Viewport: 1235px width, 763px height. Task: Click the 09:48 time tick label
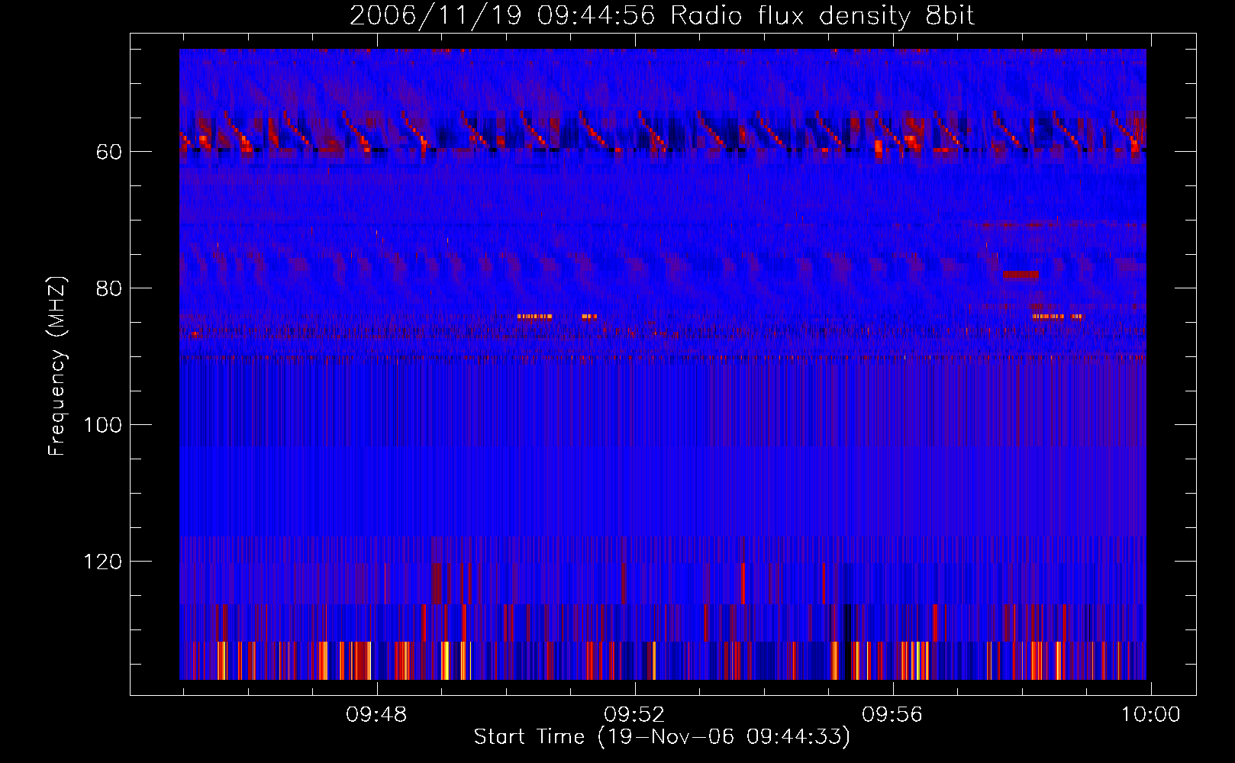(376, 715)
